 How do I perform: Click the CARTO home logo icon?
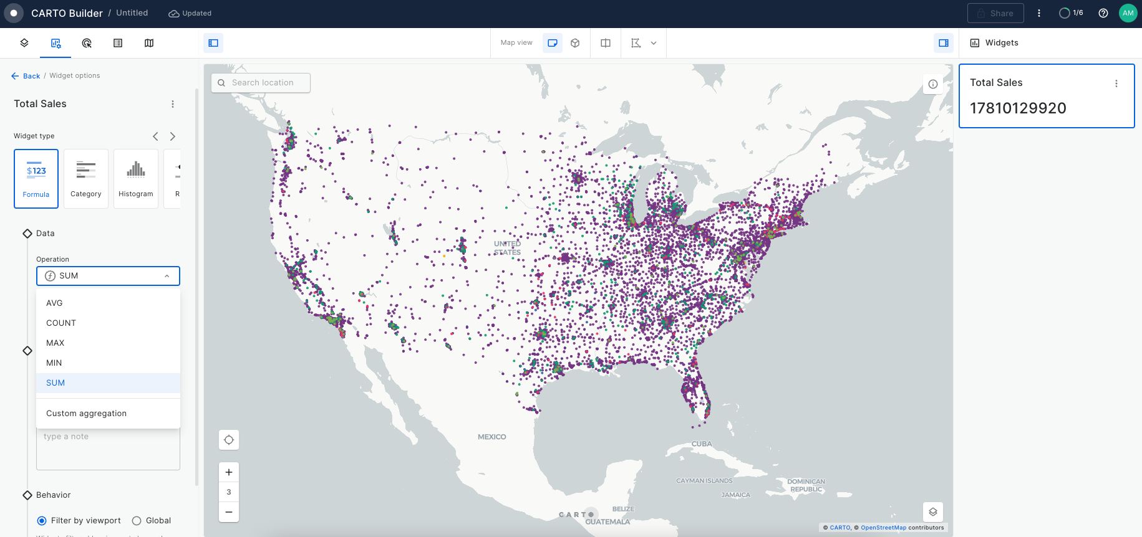(14, 13)
